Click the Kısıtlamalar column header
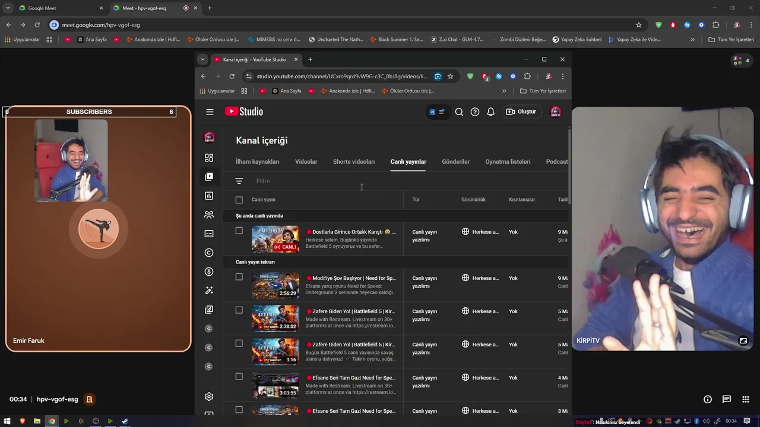The image size is (760, 427). (x=522, y=200)
